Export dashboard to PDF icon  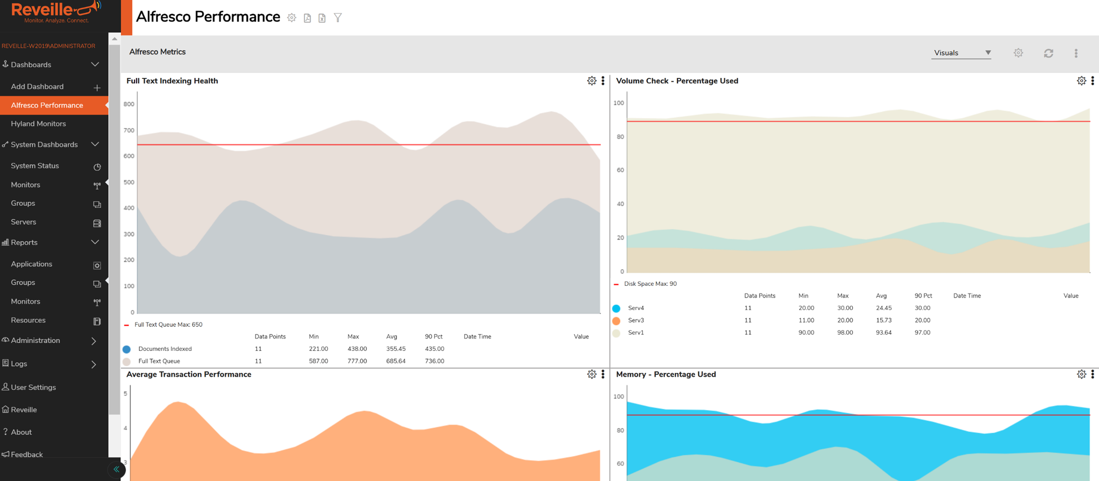click(x=307, y=18)
